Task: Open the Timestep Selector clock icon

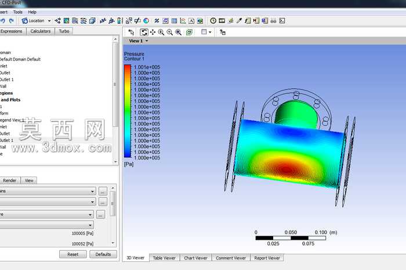Action: click(213, 21)
